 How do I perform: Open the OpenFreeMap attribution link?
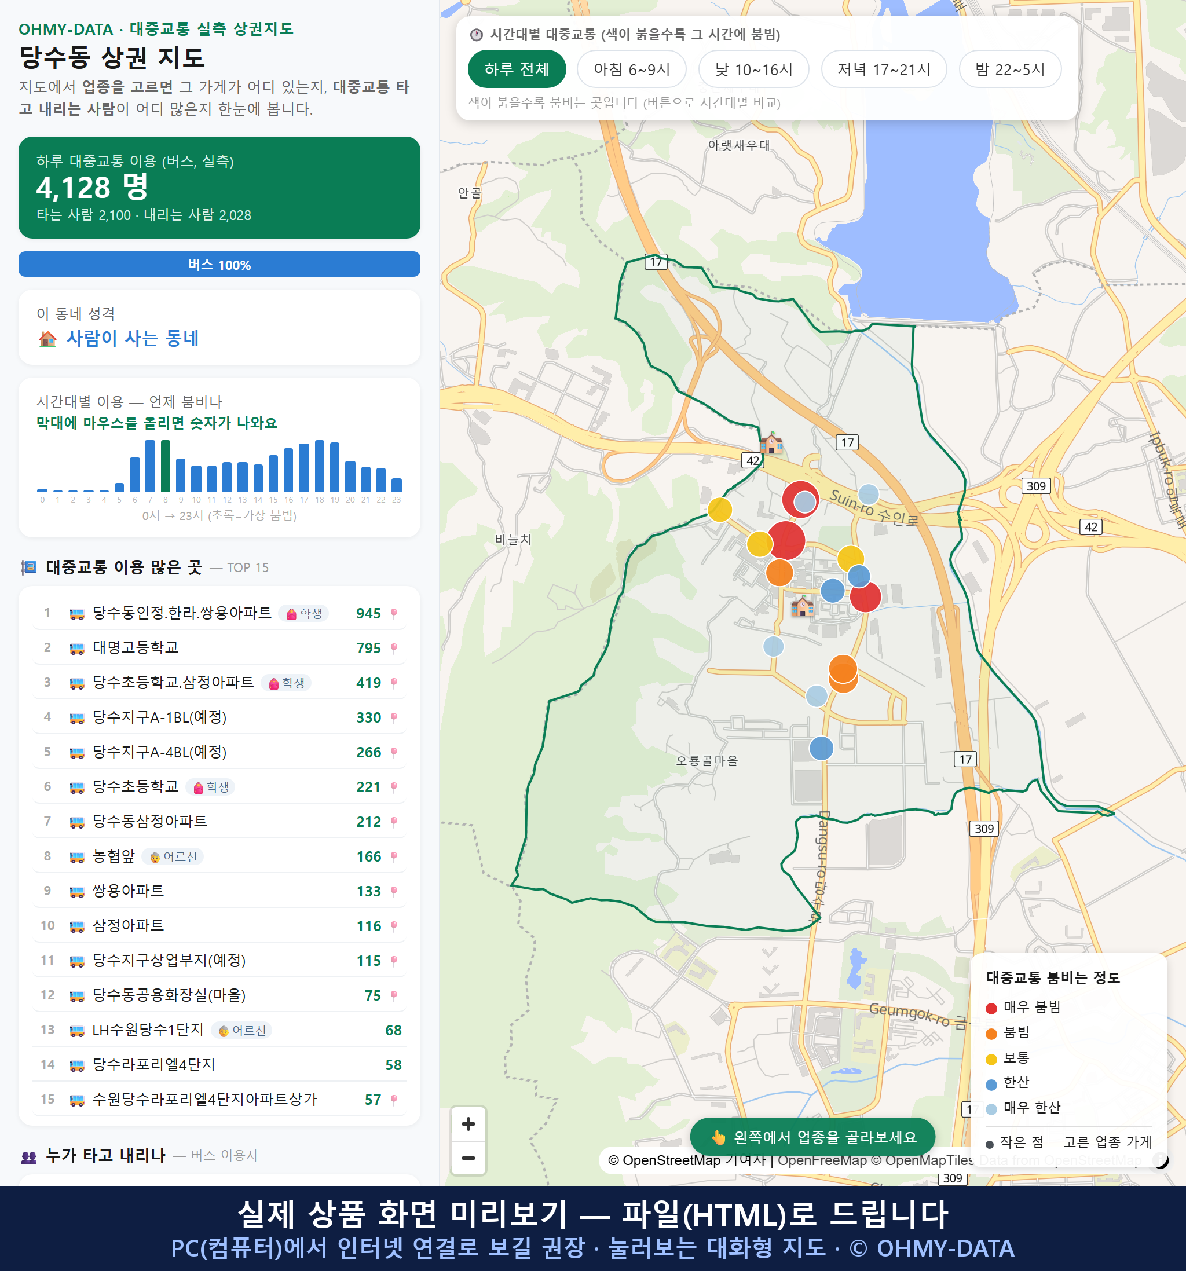(x=822, y=1160)
